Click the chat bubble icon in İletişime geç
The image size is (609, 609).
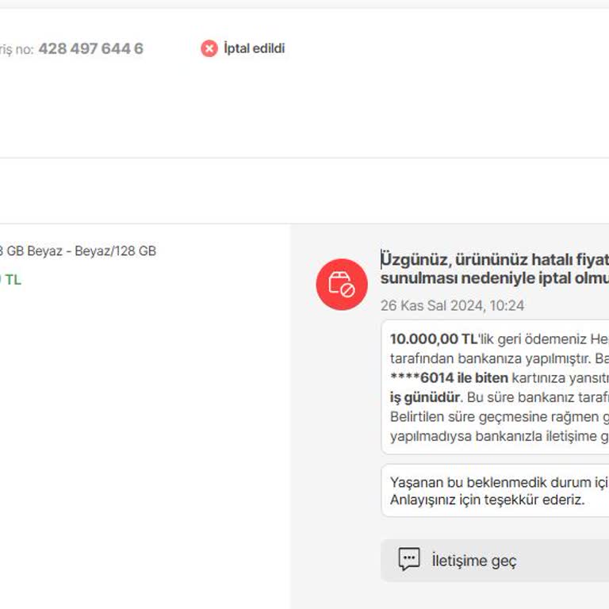click(x=409, y=559)
